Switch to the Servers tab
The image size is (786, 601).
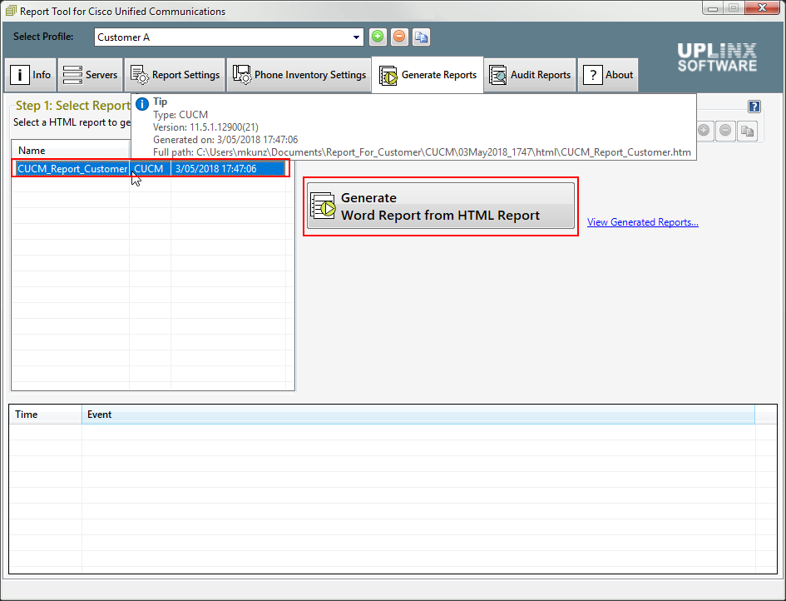90,75
